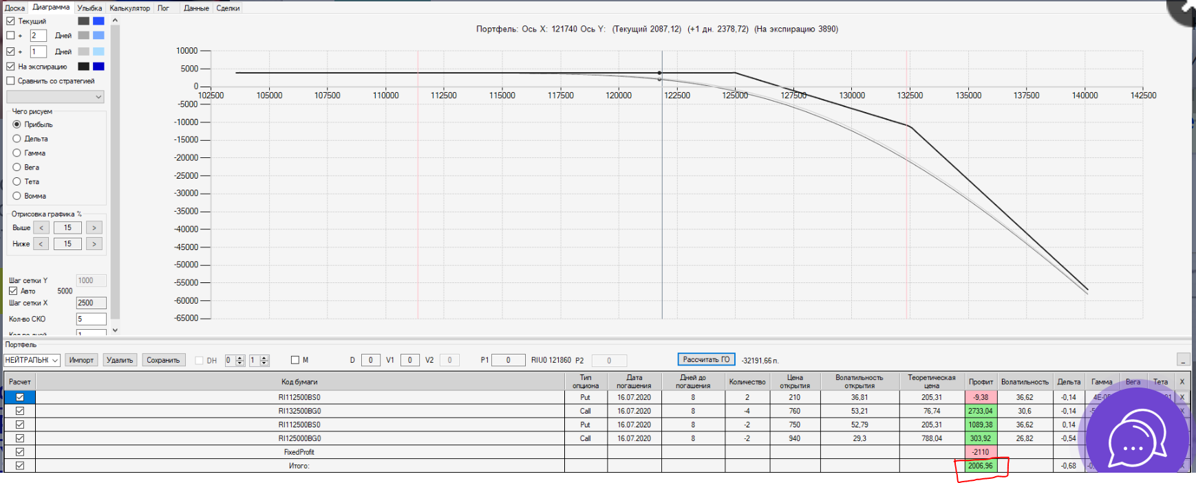Click the 'Импорт' button

81,360
